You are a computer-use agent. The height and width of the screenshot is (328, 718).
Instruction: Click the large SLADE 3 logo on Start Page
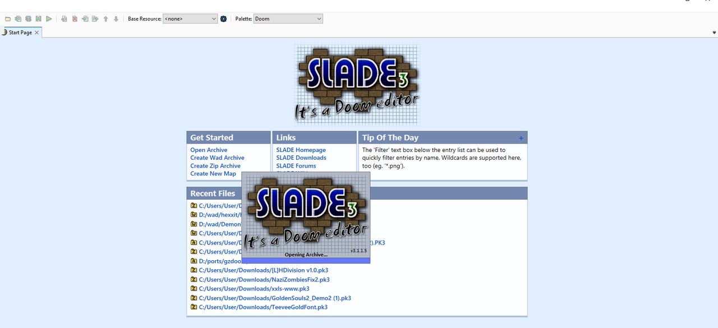357,85
